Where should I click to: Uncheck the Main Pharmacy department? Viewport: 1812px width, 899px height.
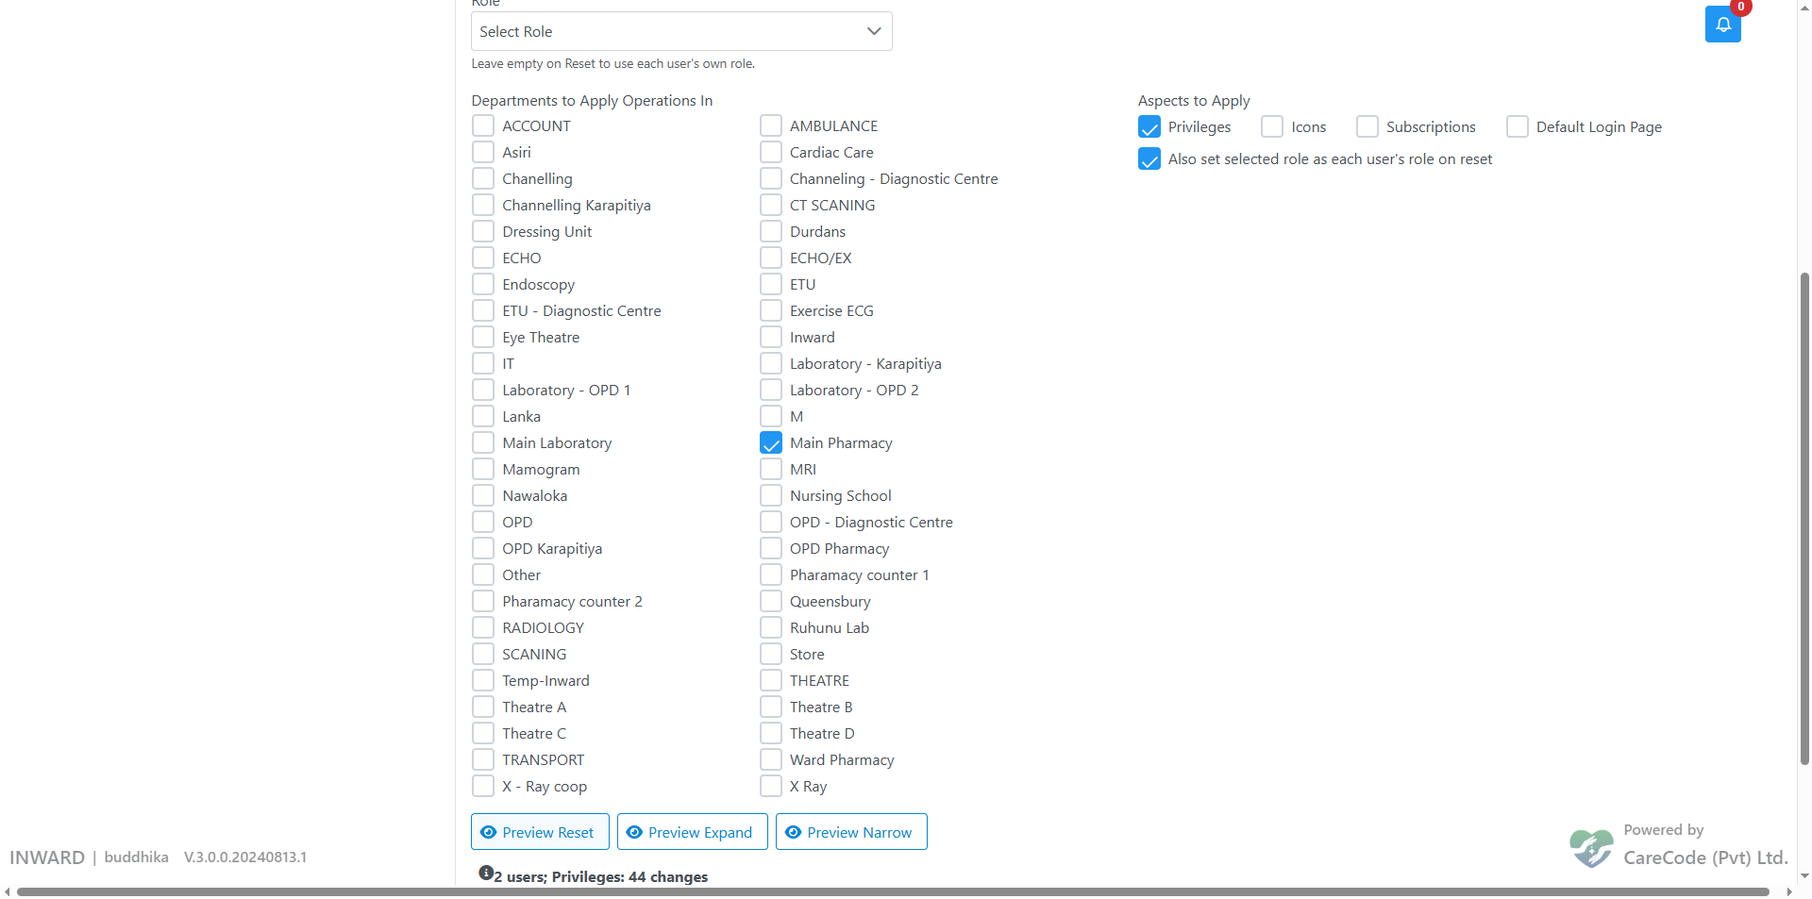click(x=770, y=442)
